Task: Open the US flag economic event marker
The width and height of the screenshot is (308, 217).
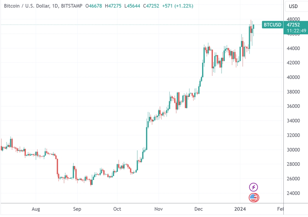Action: (x=254, y=197)
